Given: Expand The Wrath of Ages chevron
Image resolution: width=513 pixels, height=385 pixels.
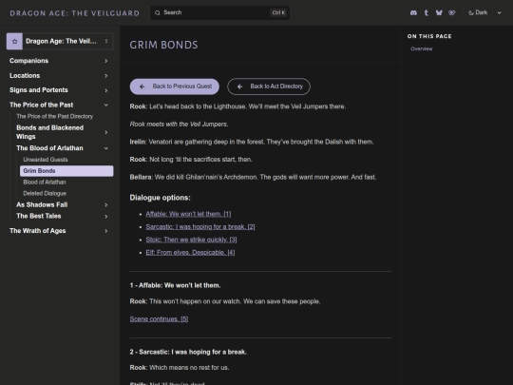Looking at the screenshot, I should coord(106,231).
